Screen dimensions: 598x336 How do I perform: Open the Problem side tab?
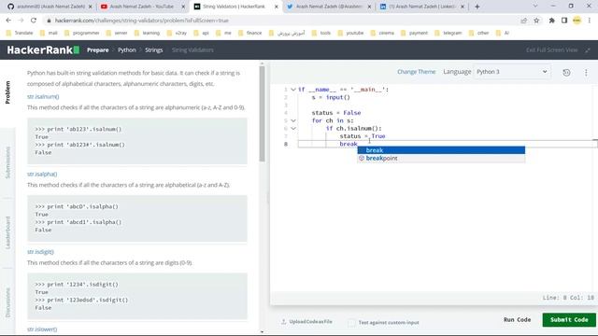[x=7, y=92]
